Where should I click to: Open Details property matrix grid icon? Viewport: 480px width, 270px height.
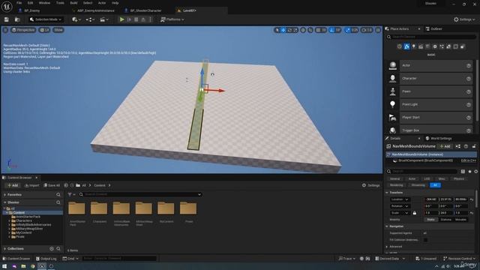[x=463, y=172]
